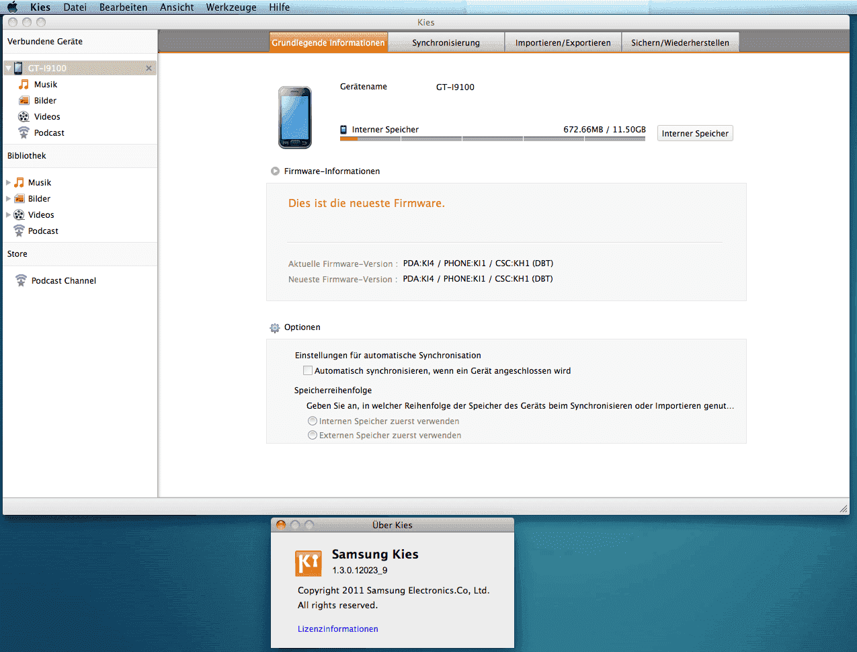The width and height of the screenshot is (857, 652).
Task: Click the device Musik note icon
Action: [x=24, y=84]
